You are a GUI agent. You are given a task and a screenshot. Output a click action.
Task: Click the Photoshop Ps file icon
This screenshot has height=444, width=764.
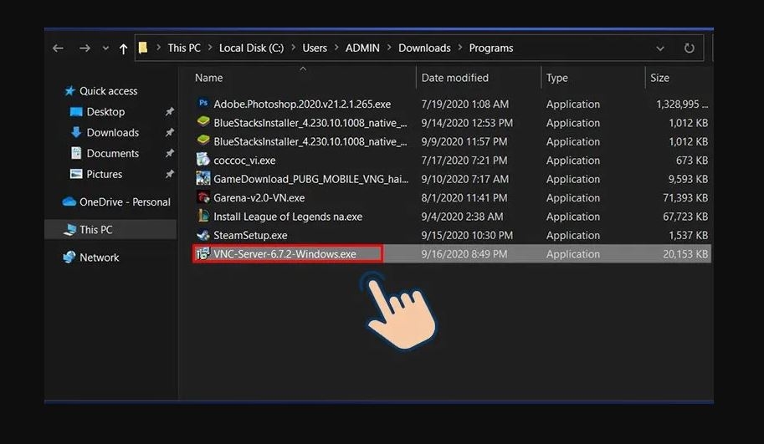[203, 103]
